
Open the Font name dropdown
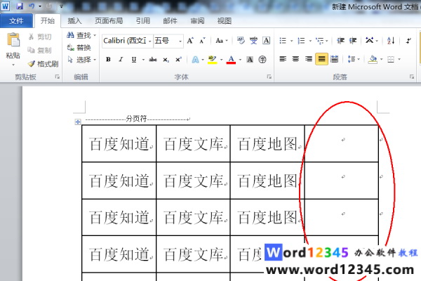point(150,41)
